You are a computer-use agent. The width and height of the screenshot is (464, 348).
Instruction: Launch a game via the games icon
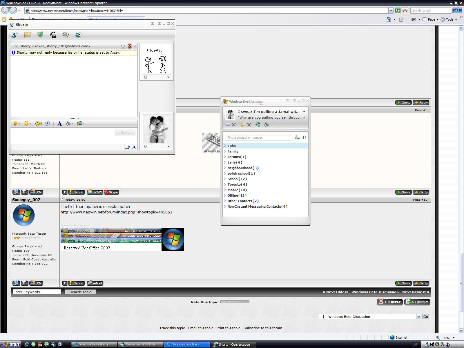78,35
